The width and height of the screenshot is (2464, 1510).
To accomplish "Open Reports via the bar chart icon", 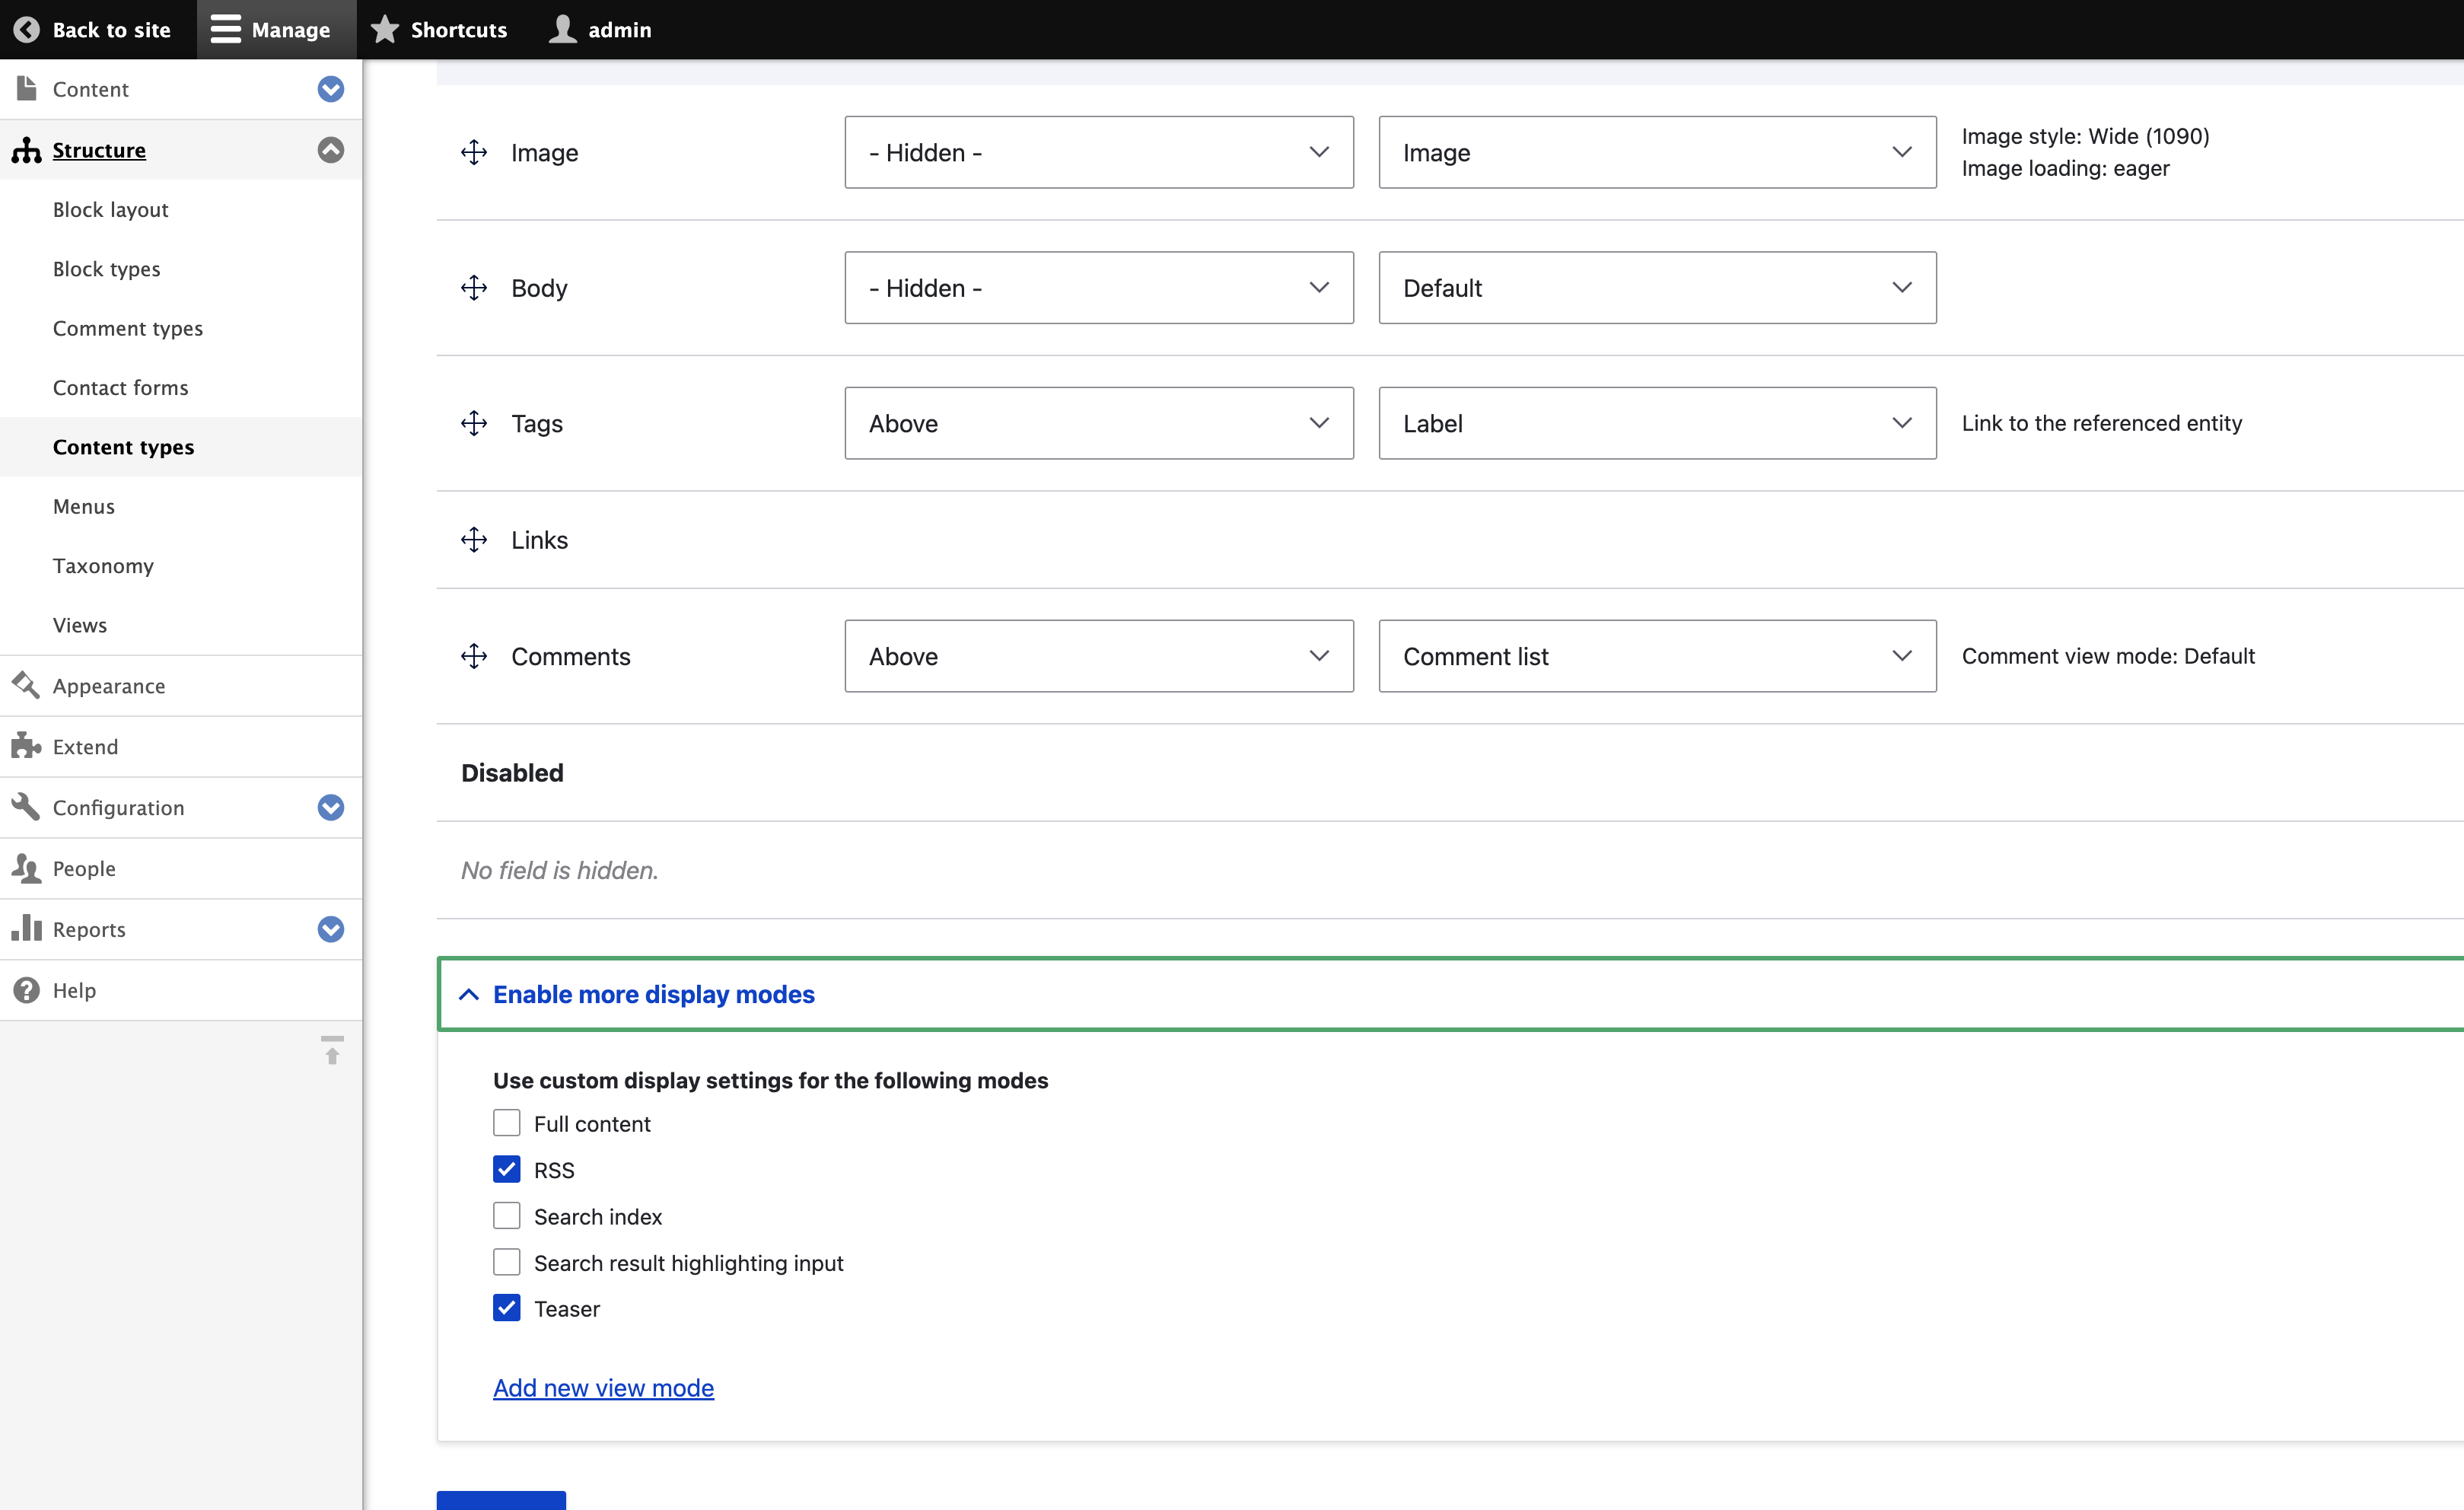I will [x=26, y=929].
